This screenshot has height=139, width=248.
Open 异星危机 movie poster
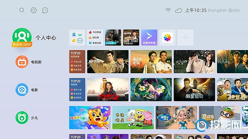tap(194, 90)
